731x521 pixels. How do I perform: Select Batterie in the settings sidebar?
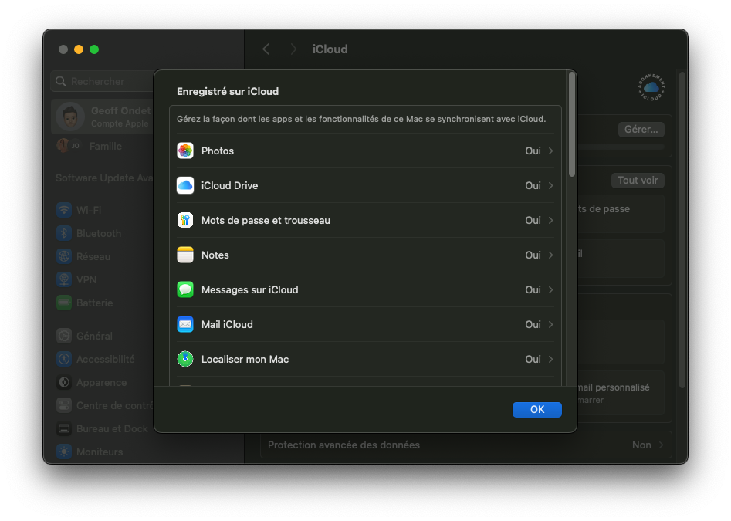click(x=95, y=303)
